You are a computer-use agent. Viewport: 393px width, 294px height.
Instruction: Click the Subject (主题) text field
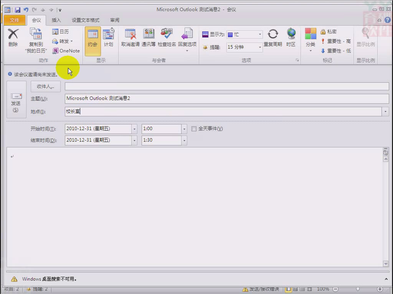point(227,98)
